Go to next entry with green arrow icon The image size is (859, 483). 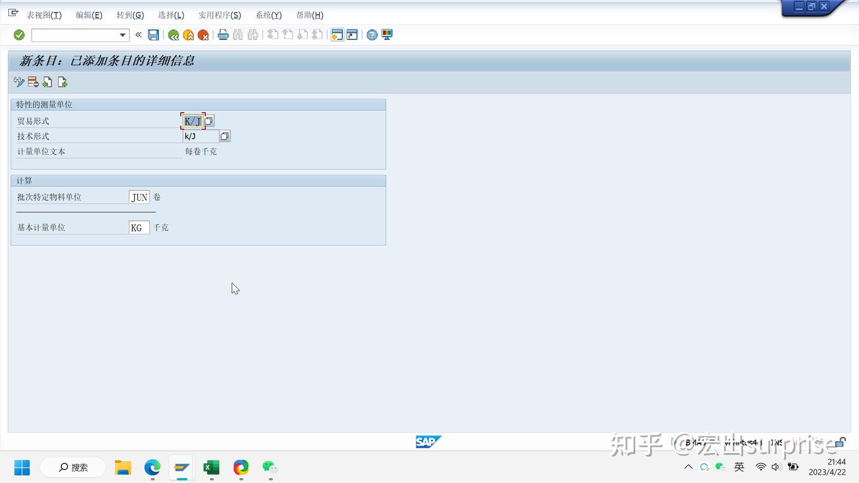pos(62,82)
